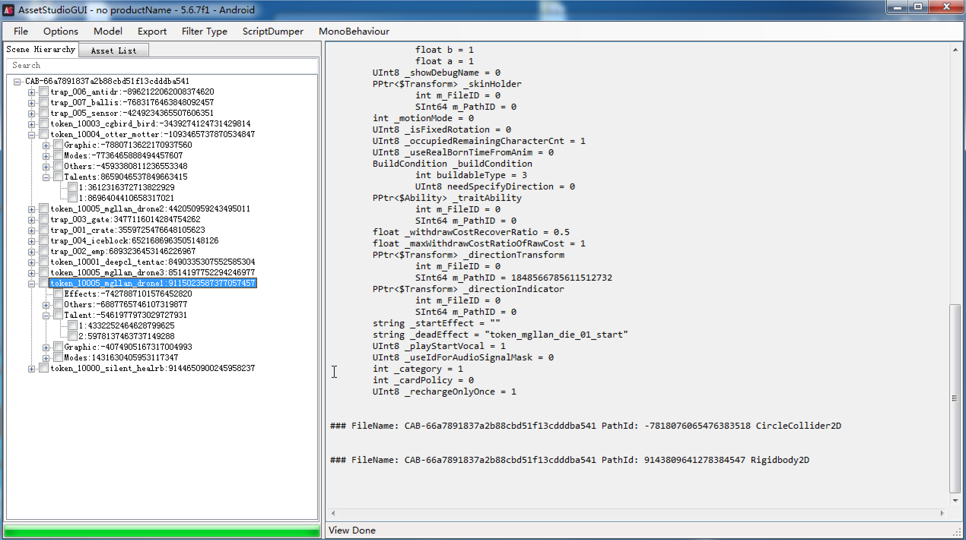Click the scroll down arrow in text panel
Image resolution: width=966 pixels, height=540 pixels.
pos(955,501)
